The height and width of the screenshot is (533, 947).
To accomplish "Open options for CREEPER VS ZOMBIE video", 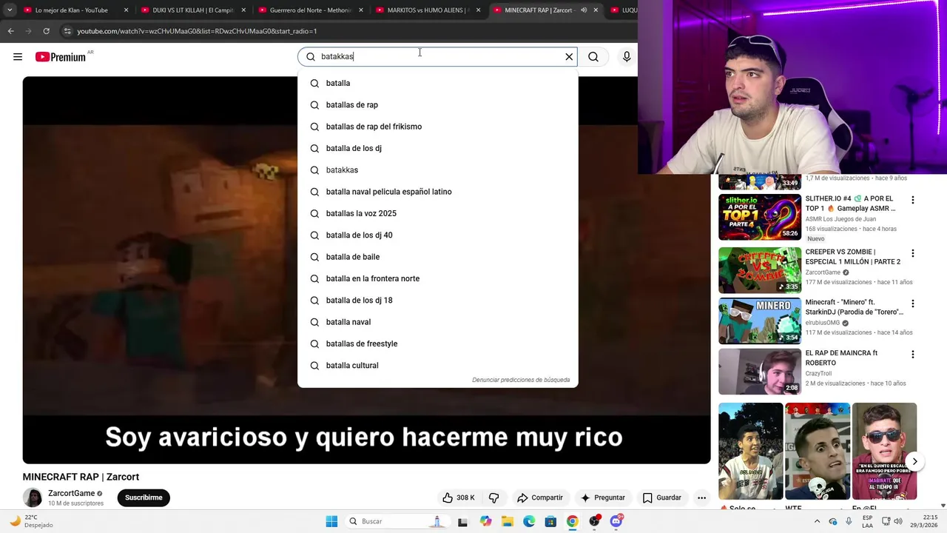I will click(x=912, y=253).
